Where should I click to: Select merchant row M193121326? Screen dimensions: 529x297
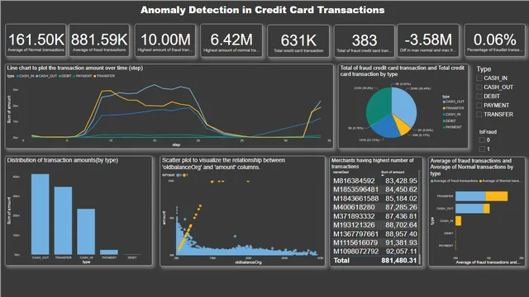pos(374,225)
